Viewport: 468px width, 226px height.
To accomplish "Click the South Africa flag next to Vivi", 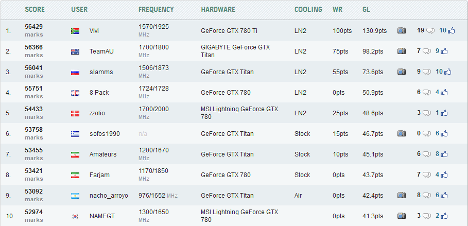I will [x=75, y=31].
